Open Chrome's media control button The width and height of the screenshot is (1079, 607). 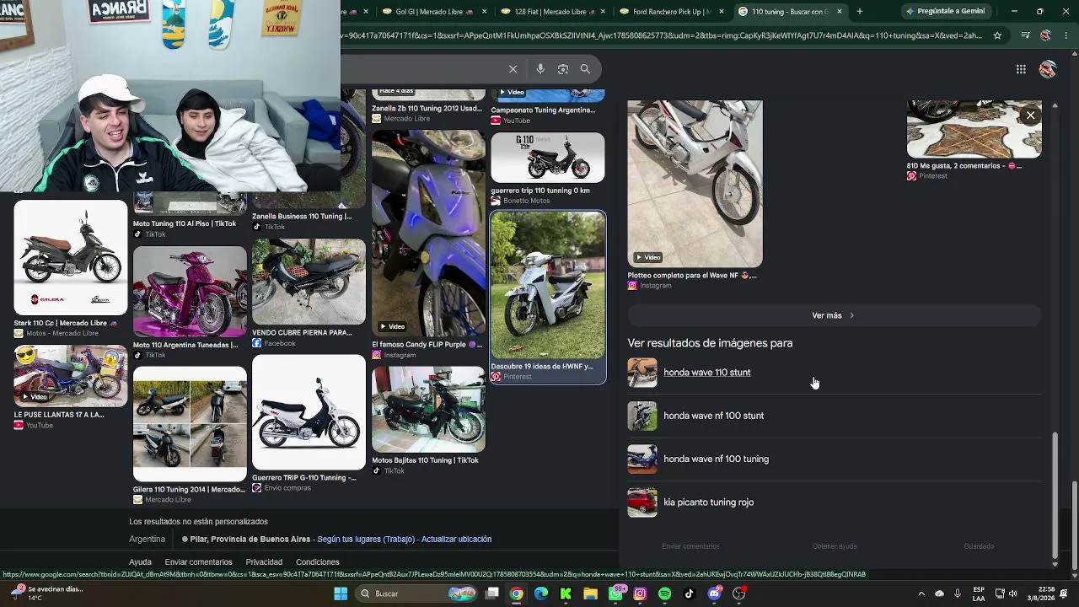[x=1025, y=35]
